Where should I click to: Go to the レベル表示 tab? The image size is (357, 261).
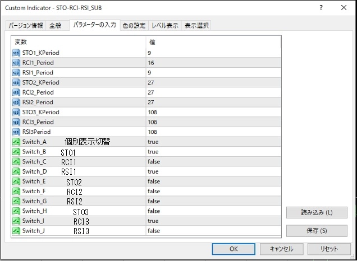coord(165,25)
